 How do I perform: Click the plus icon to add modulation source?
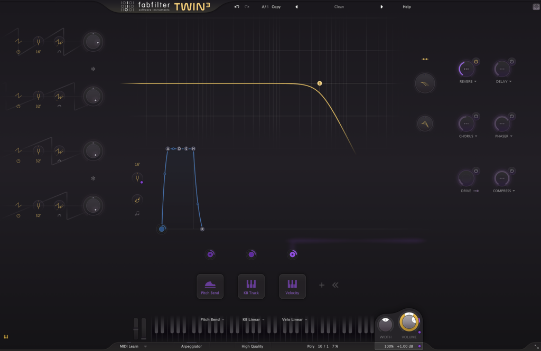(321, 285)
